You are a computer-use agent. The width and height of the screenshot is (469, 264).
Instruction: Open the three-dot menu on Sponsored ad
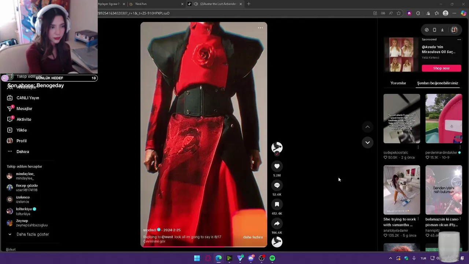pyautogui.click(x=459, y=40)
